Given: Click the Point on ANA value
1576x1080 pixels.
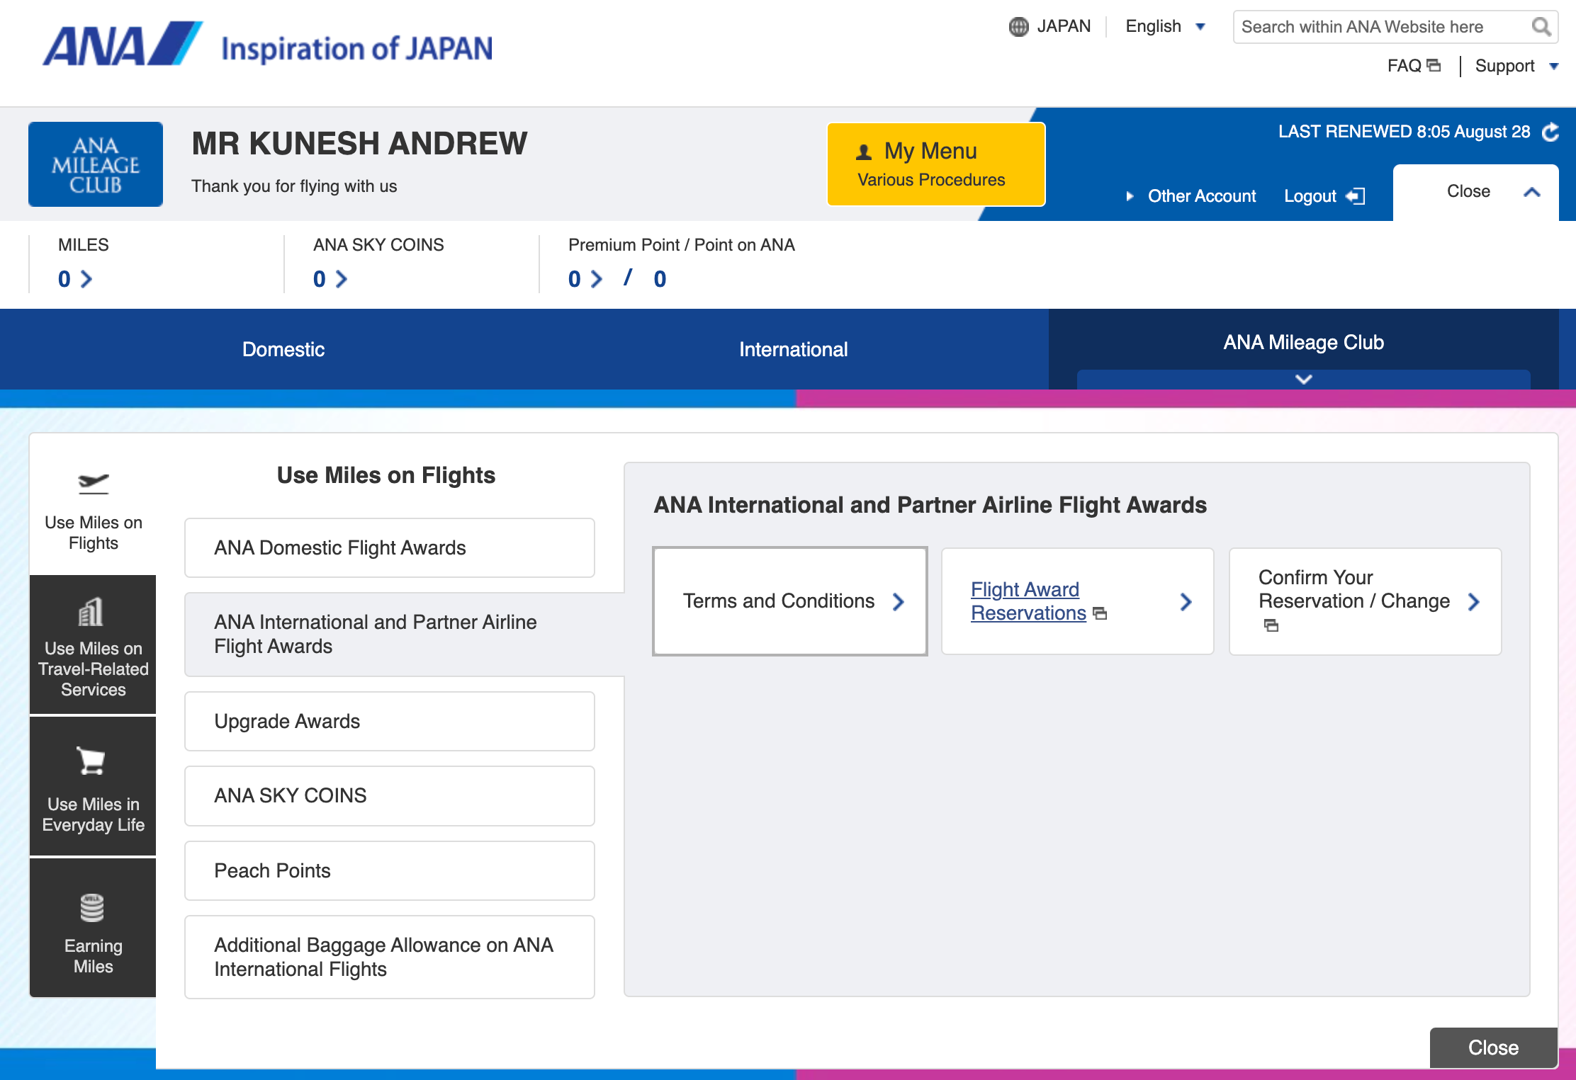Looking at the screenshot, I should click(x=660, y=279).
